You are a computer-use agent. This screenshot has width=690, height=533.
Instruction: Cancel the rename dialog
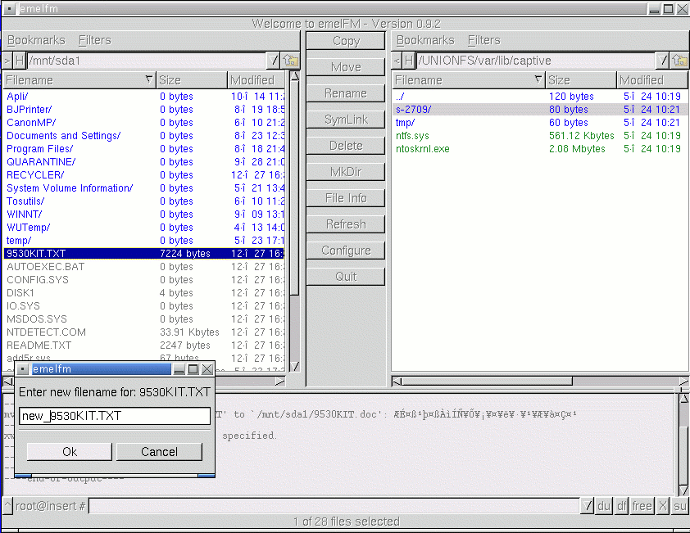click(159, 452)
